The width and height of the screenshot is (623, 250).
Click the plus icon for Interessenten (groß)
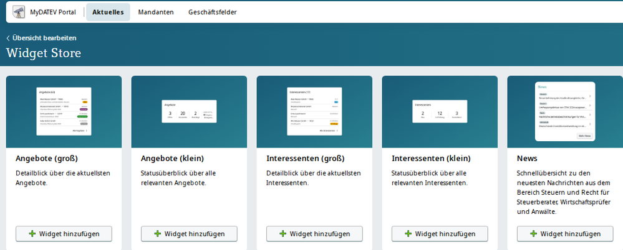283,234
